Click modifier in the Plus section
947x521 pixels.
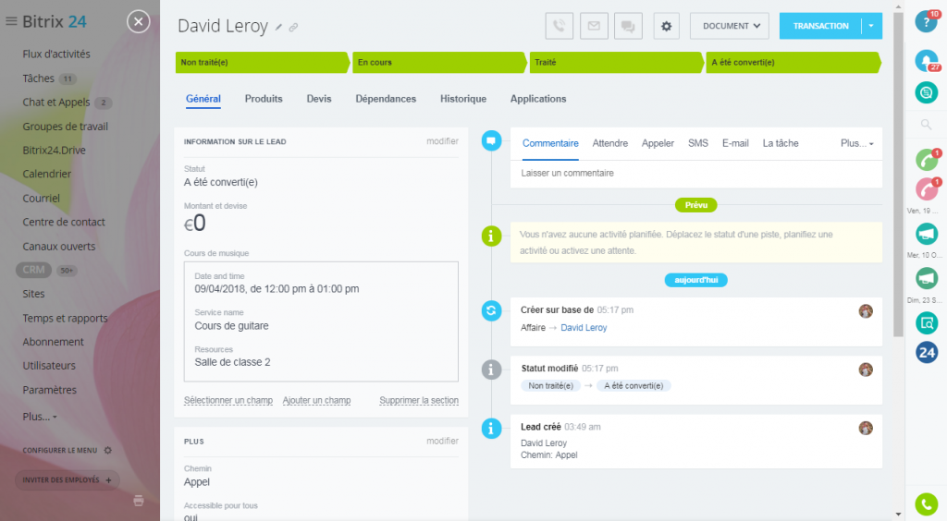pyautogui.click(x=442, y=441)
